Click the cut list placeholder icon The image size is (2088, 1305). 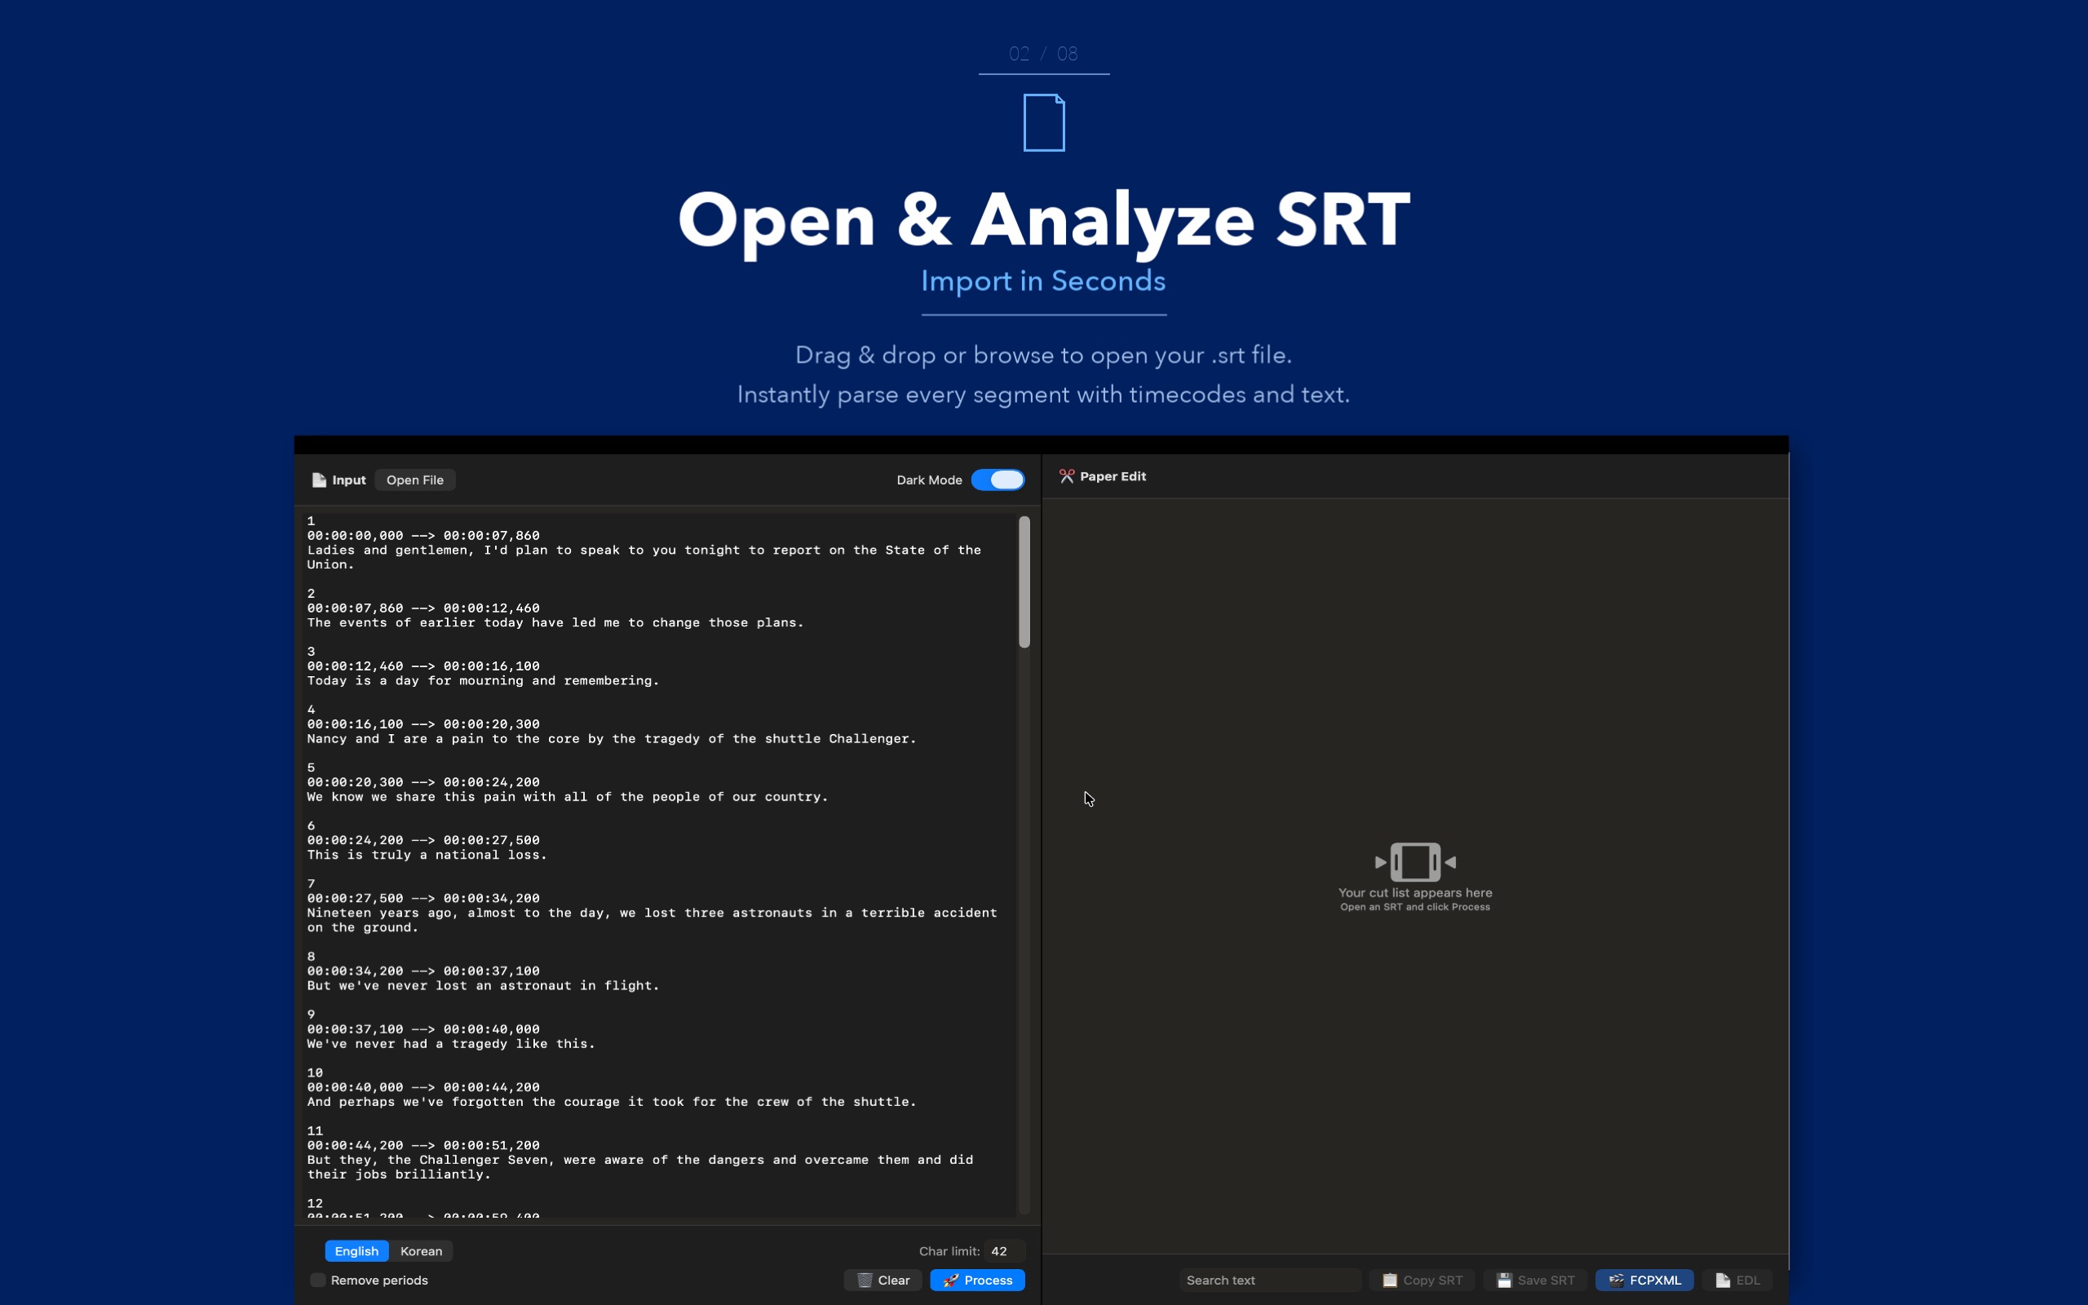1415,861
